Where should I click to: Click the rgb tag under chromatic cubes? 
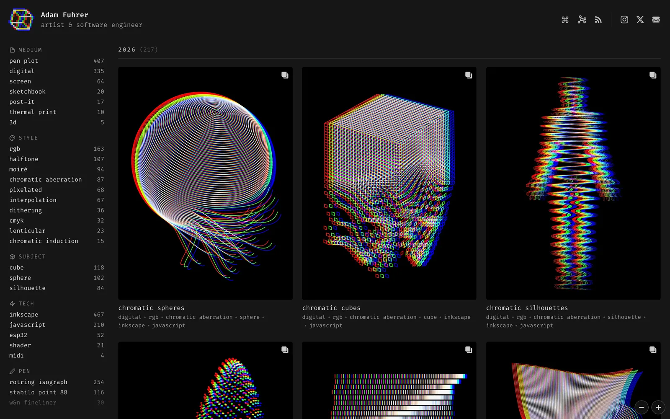[x=338, y=317]
